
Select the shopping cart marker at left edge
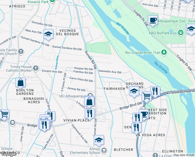coord(4,115)
